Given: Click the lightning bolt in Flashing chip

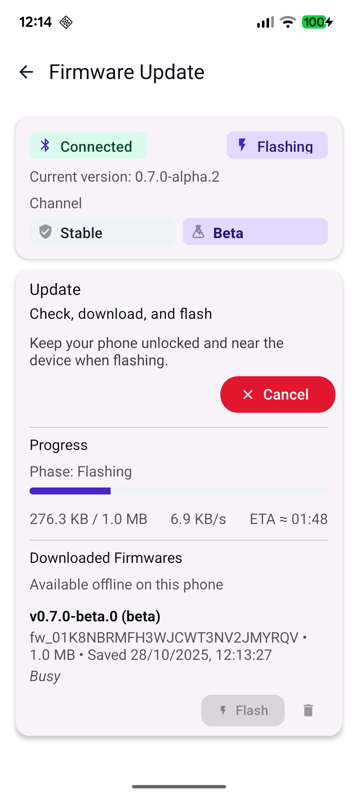Looking at the screenshot, I should click(x=242, y=145).
